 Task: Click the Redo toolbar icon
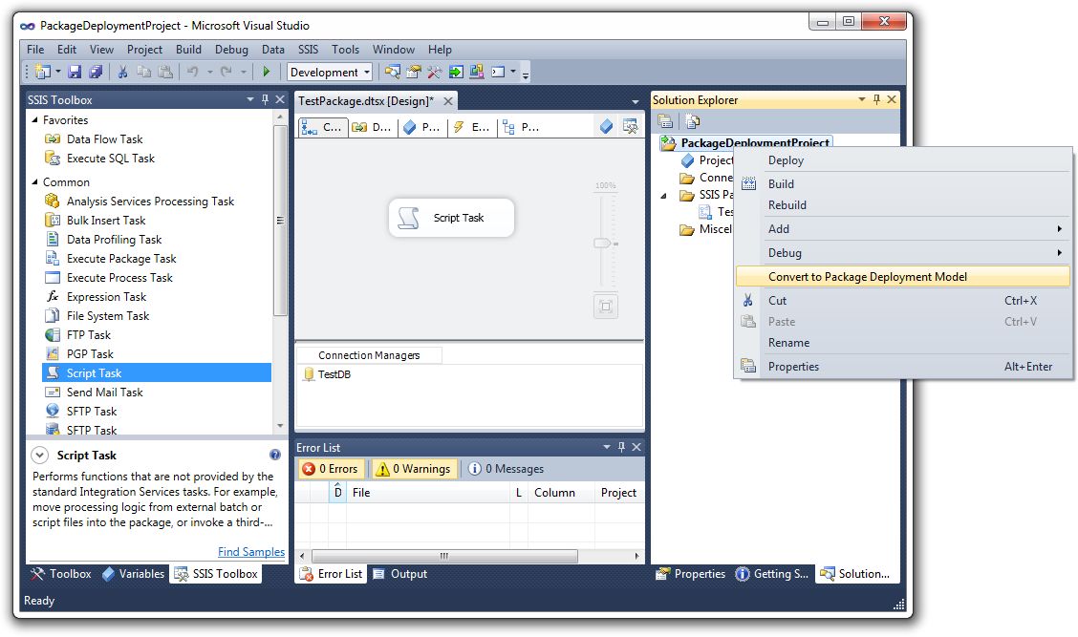click(x=226, y=72)
